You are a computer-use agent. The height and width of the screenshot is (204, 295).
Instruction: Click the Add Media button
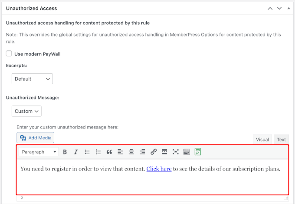(36, 138)
